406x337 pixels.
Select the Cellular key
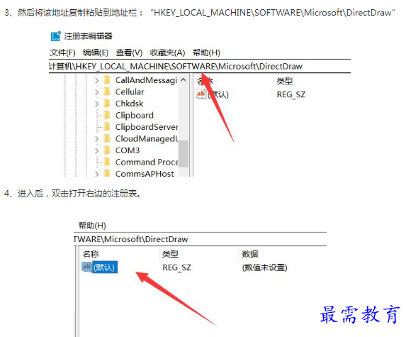click(130, 92)
